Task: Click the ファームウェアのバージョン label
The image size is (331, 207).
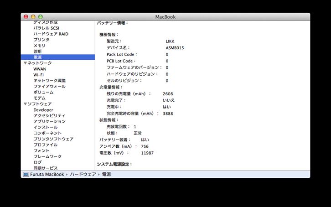Action: (134, 67)
